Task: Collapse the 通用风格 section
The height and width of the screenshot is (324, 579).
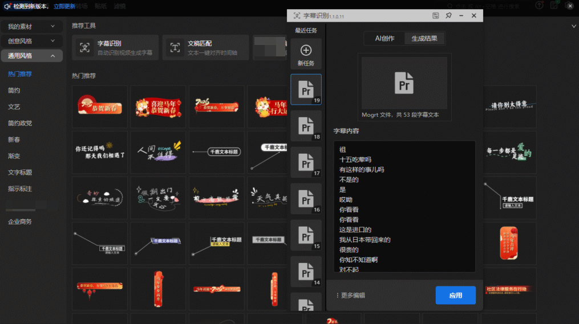Action: click(31, 56)
